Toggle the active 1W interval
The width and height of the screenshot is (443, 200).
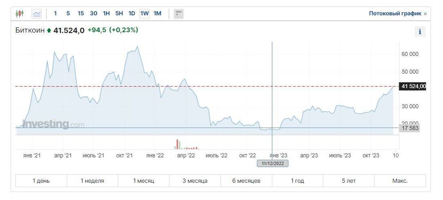[x=144, y=13]
